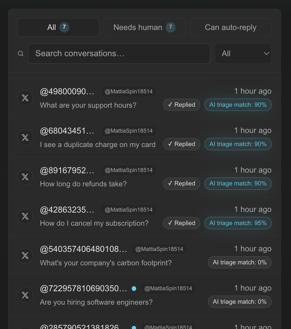Click X icon beside support hours conversation
291x329 pixels.
click(25, 98)
